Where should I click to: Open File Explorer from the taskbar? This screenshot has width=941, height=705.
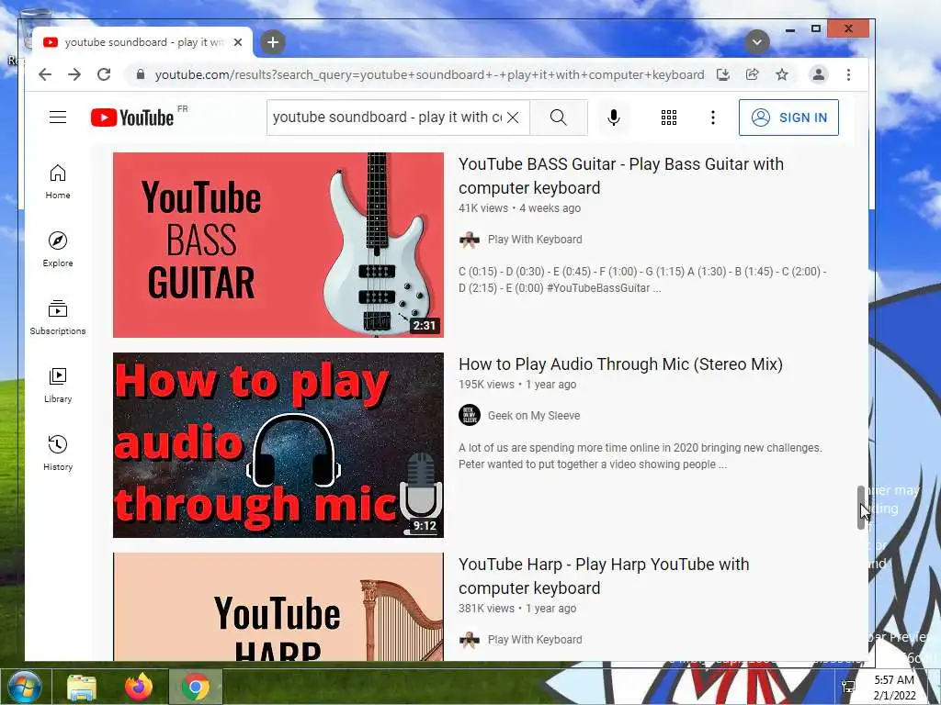[x=82, y=687]
